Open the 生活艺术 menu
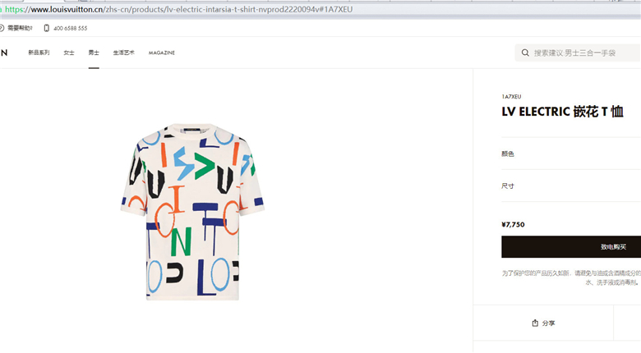The width and height of the screenshot is (641, 353). pos(124,53)
